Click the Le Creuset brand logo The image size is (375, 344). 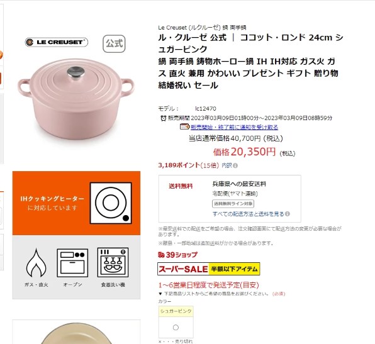(x=57, y=42)
